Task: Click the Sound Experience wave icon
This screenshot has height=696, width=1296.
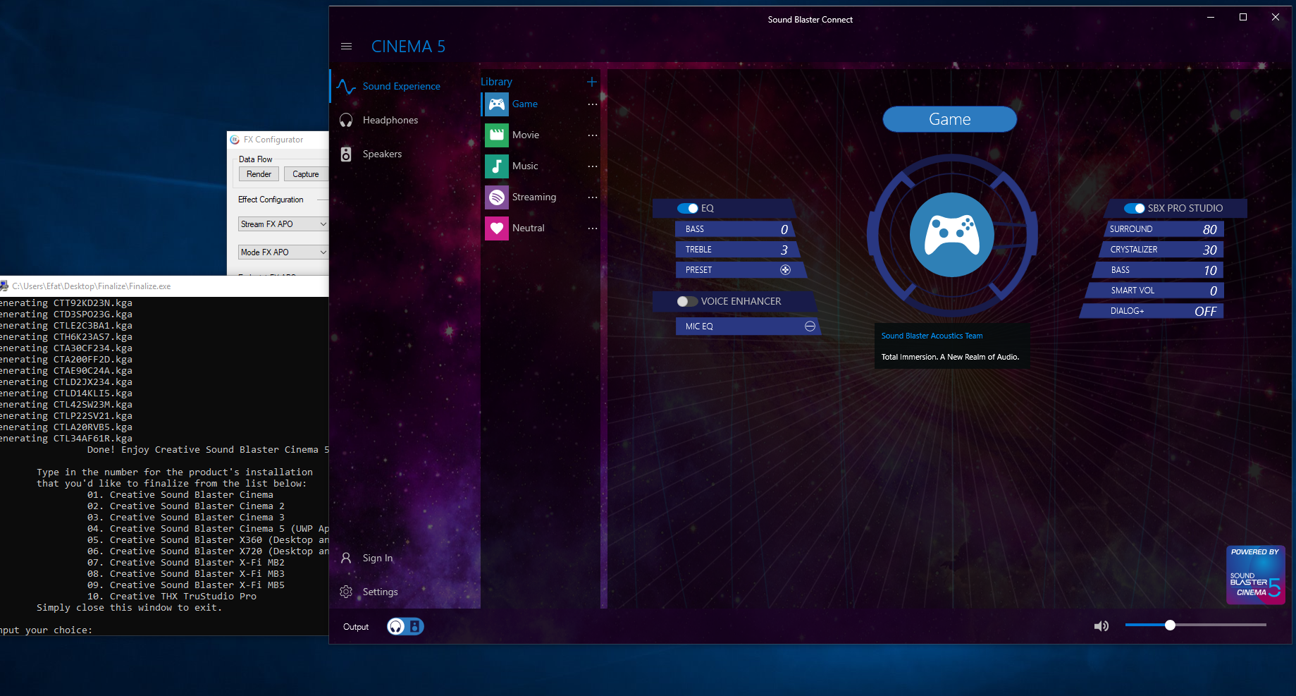Action: click(x=346, y=86)
